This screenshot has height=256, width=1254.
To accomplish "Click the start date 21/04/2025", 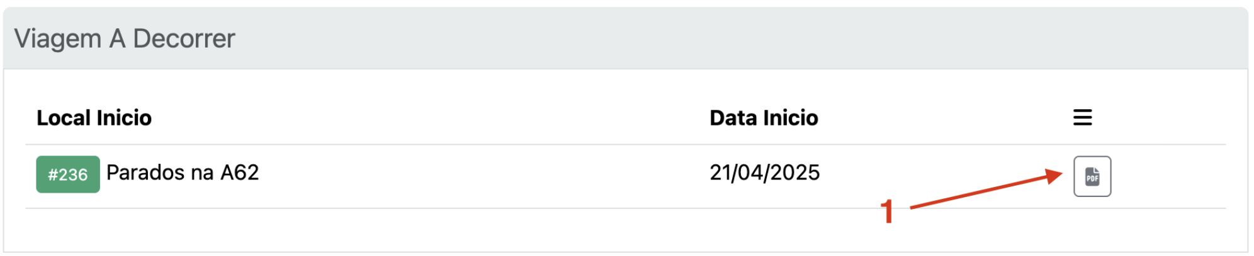I will 764,173.
